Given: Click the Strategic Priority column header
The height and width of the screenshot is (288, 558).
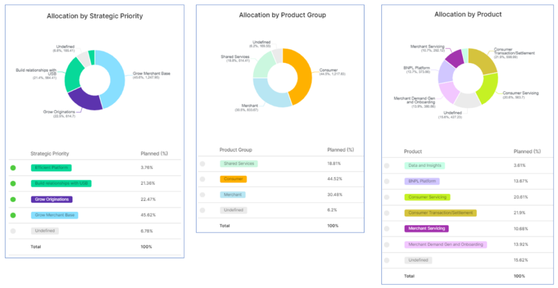Looking at the screenshot, I should click(50, 154).
